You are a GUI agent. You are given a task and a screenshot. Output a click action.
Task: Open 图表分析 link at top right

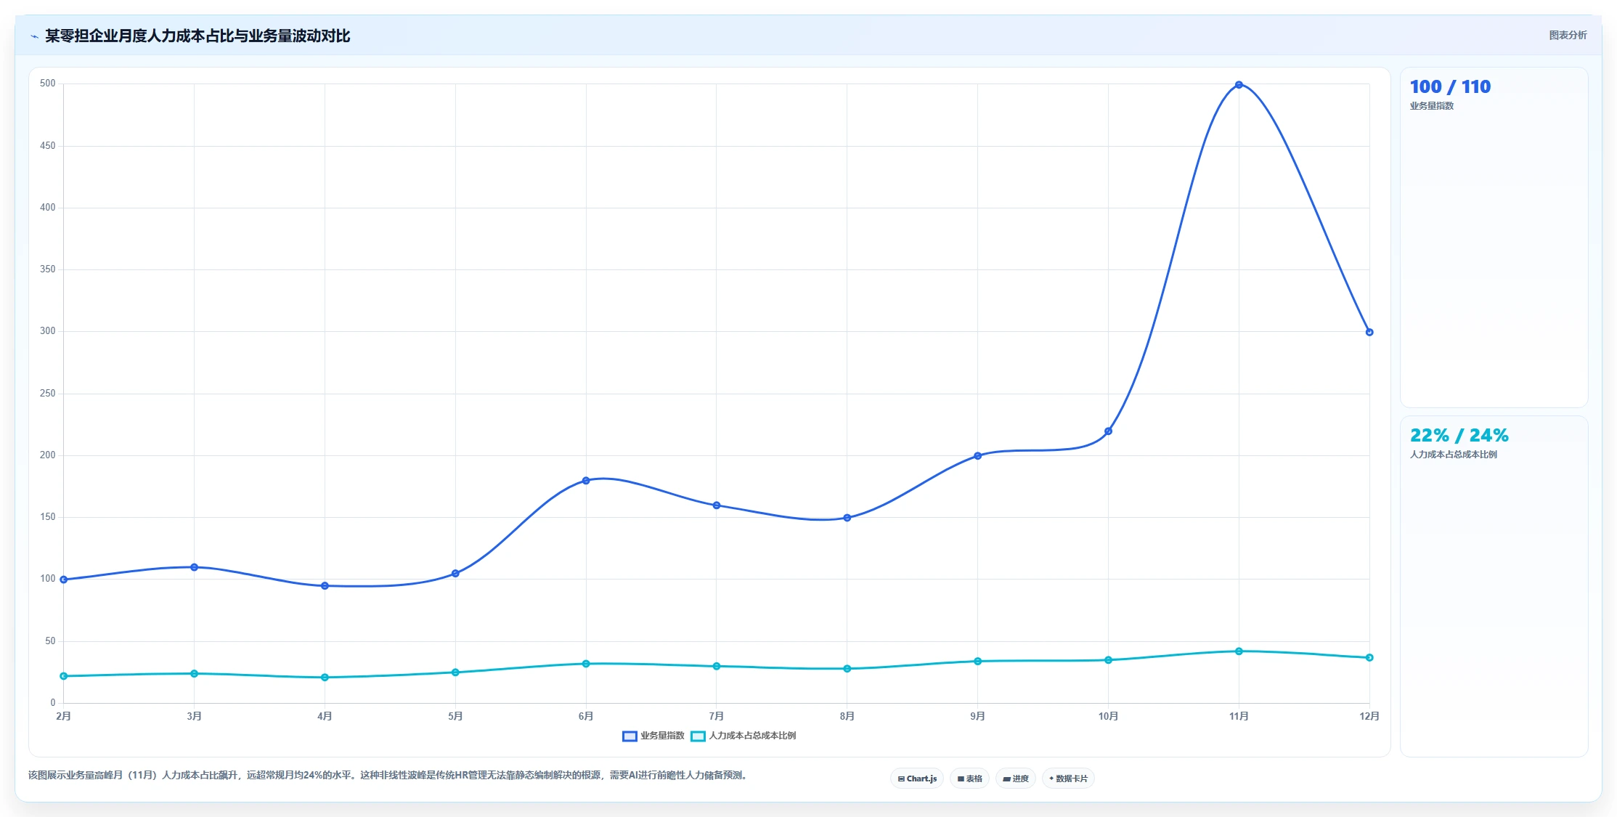click(x=1568, y=35)
